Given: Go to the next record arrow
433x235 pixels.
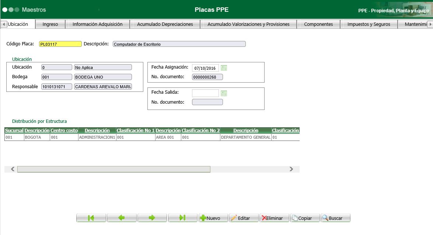Looking at the screenshot, I should [x=152, y=218].
